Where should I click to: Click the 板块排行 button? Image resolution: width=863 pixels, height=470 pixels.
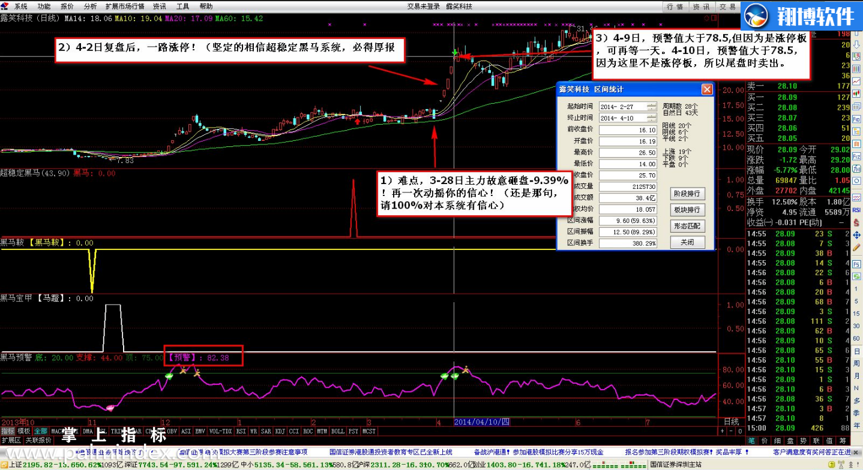pyautogui.click(x=687, y=210)
